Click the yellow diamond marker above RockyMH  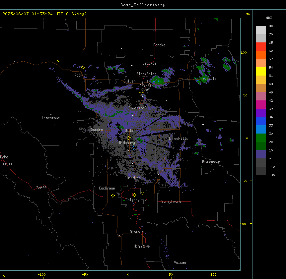(83, 68)
